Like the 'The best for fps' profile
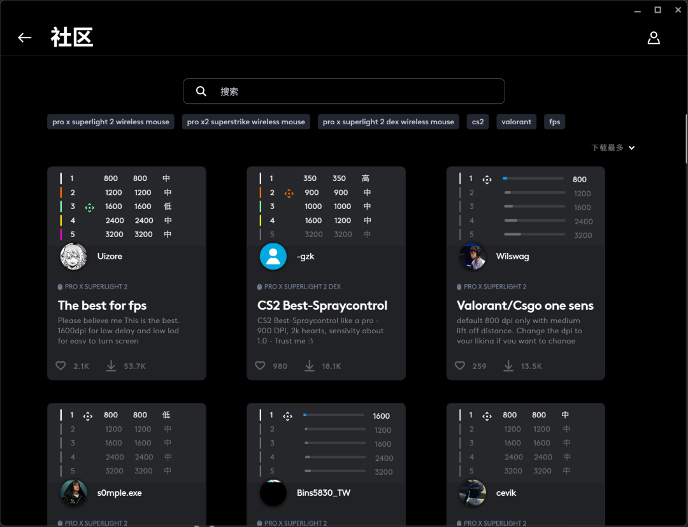The height and width of the screenshot is (527, 688). point(61,366)
